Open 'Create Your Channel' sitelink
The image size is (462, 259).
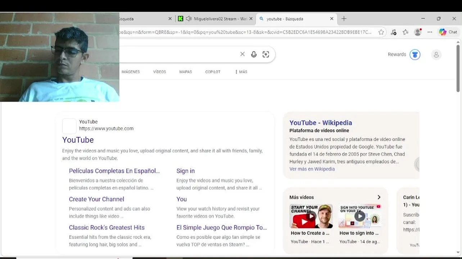(96, 199)
